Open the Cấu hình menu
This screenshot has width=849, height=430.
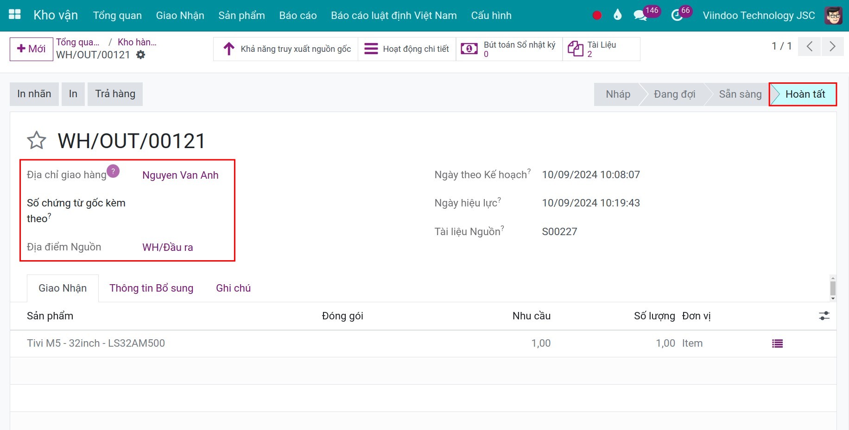click(x=491, y=15)
